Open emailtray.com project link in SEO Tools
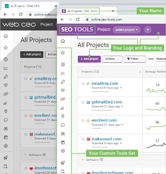 click(105, 83)
